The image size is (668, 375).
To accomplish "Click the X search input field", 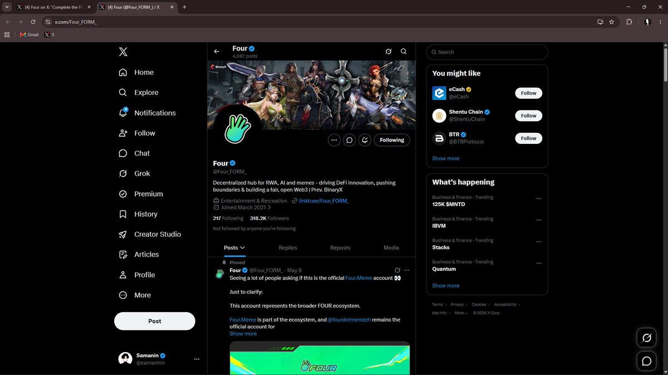I will (x=487, y=52).
